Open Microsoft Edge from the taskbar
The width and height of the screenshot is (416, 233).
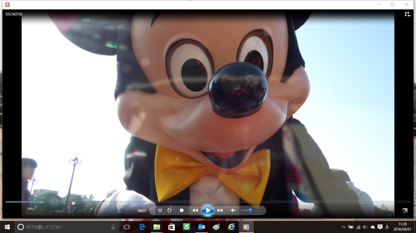point(142,227)
